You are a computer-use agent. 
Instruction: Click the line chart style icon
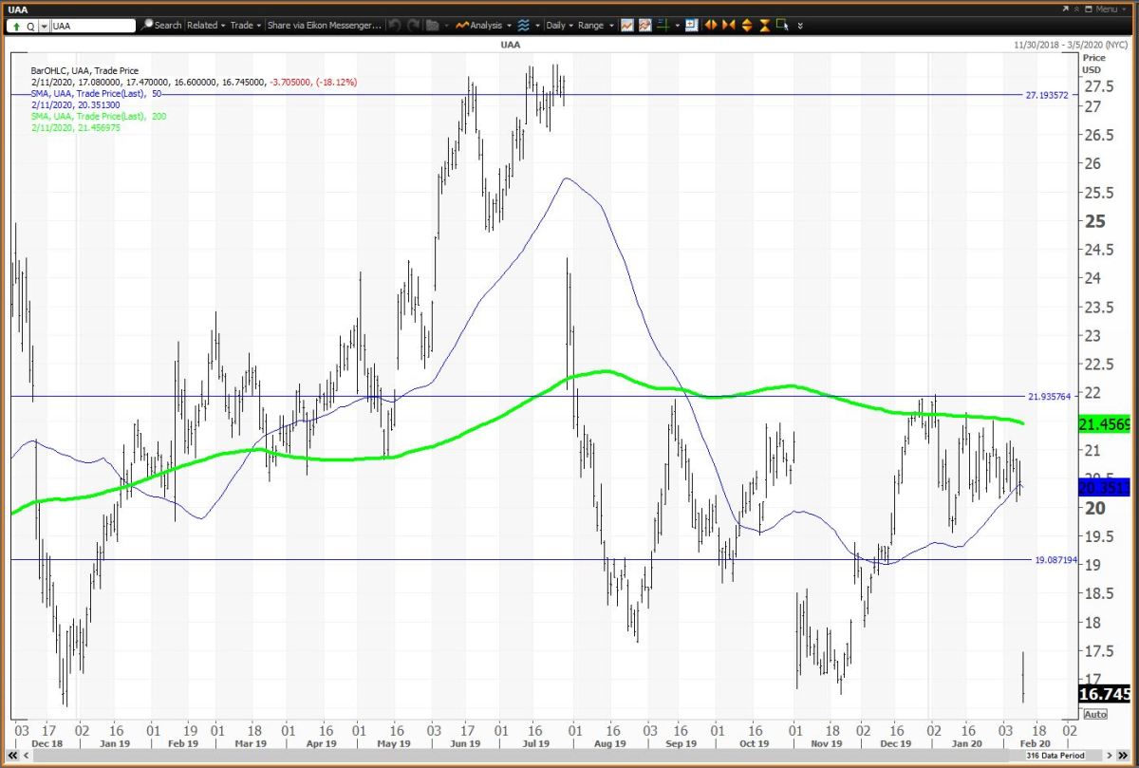click(x=627, y=26)
